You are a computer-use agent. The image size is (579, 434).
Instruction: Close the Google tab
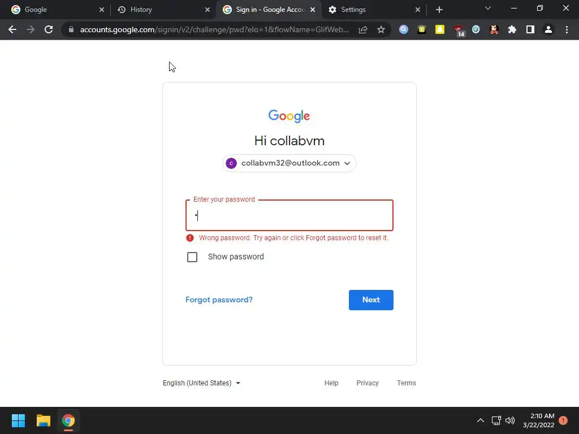coord(102,10)
